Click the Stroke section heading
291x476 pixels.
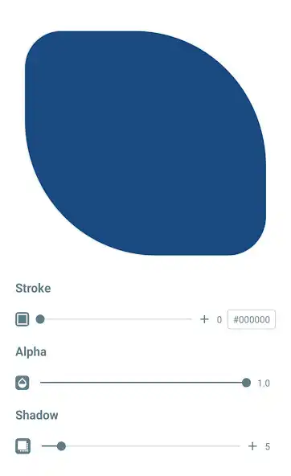pyautogui.click(x=33, y=288)
